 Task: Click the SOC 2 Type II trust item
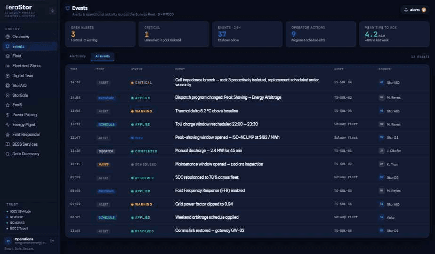(x=19, y=229)
